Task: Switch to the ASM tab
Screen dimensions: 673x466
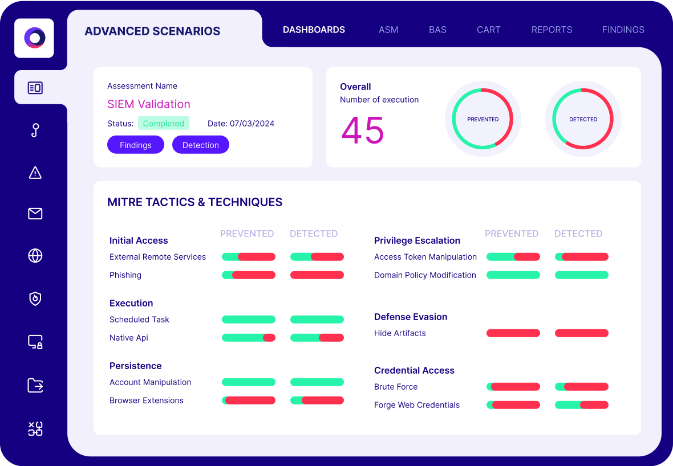Action: point(388,30)
